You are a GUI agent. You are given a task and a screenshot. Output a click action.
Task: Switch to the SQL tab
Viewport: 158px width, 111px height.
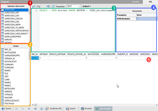(x=150, y=2)
